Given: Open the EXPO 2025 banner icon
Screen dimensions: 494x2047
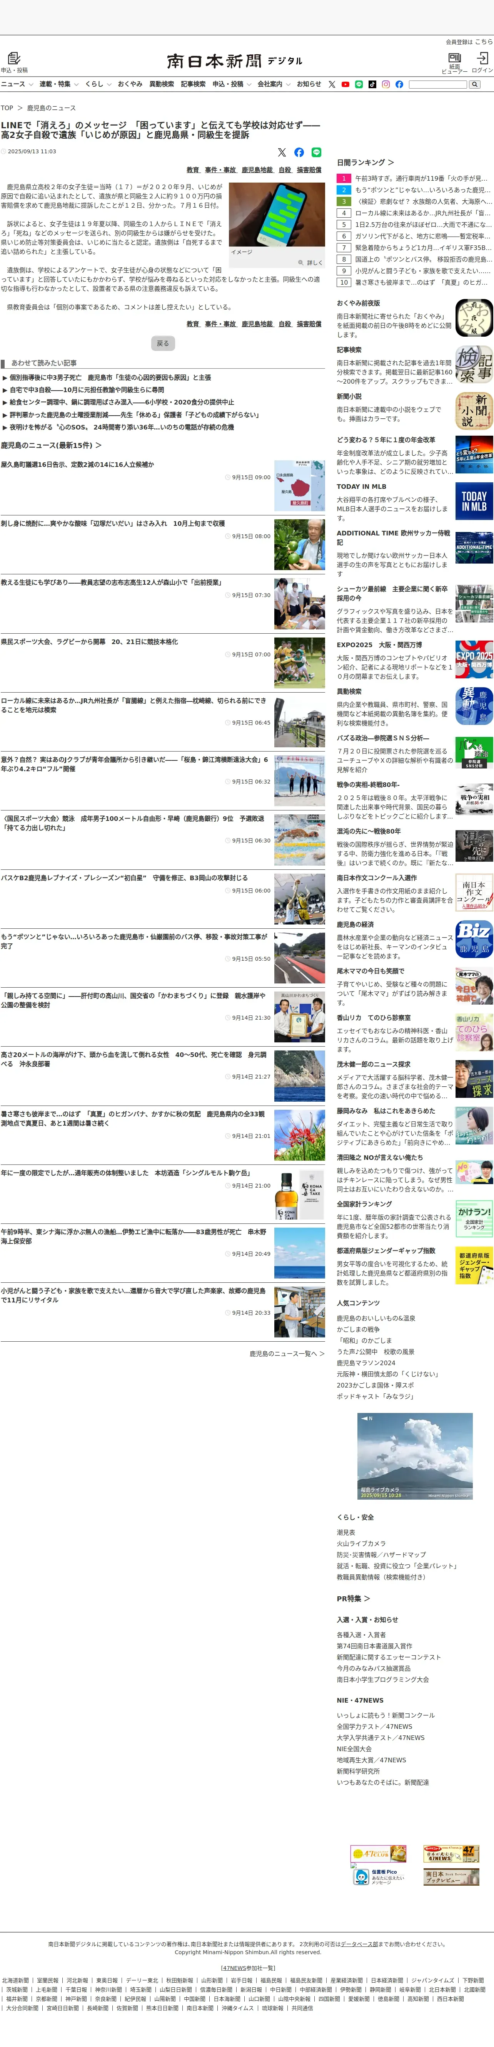Looking at the screenshot, I should 474,659.
